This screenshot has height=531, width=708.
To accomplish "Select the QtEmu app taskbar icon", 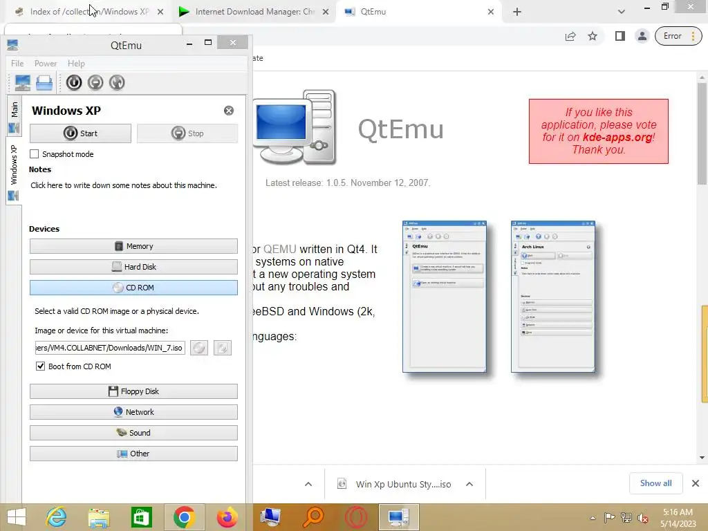I will [399, 517].
